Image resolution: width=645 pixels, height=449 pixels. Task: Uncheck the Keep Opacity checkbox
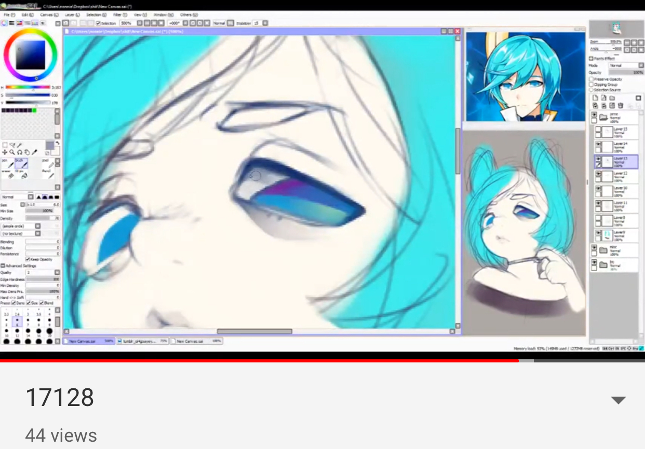pos(28,259)
